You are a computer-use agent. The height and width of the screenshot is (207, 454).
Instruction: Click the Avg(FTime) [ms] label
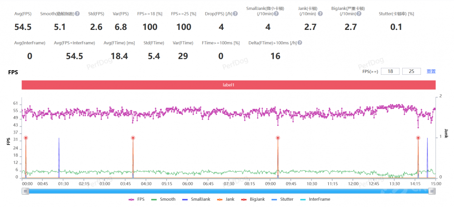pos(119,43)
